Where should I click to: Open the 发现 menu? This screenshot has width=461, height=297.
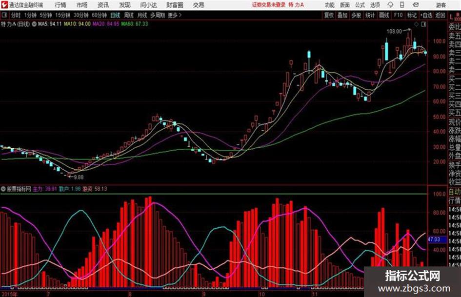coord(125,5)
